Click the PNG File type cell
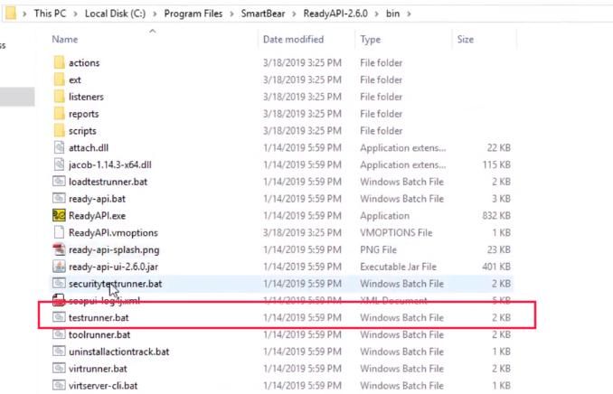Viewport: 613px width, 394px height. click(x=378, y=249)
